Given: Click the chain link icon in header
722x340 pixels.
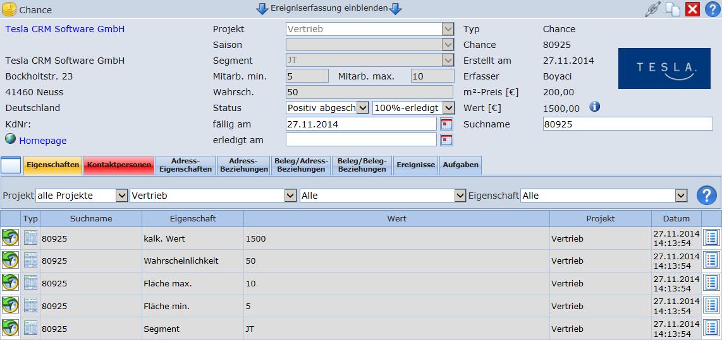Looking at the screenshot, I should click(652, 9).
